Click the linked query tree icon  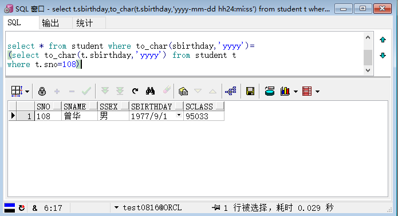[x=231, y=91]
